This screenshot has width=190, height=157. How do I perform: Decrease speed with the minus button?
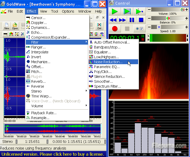point(149,27)
